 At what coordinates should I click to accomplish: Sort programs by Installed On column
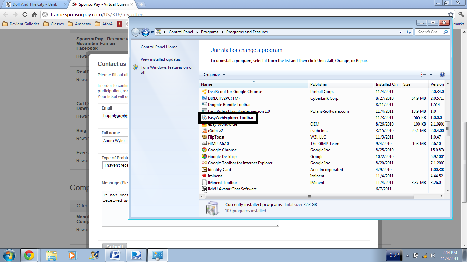click(x=388, y=84)
